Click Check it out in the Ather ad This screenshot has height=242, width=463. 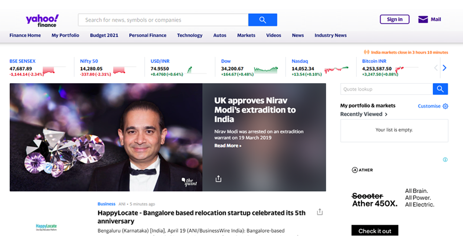[375, 231]
